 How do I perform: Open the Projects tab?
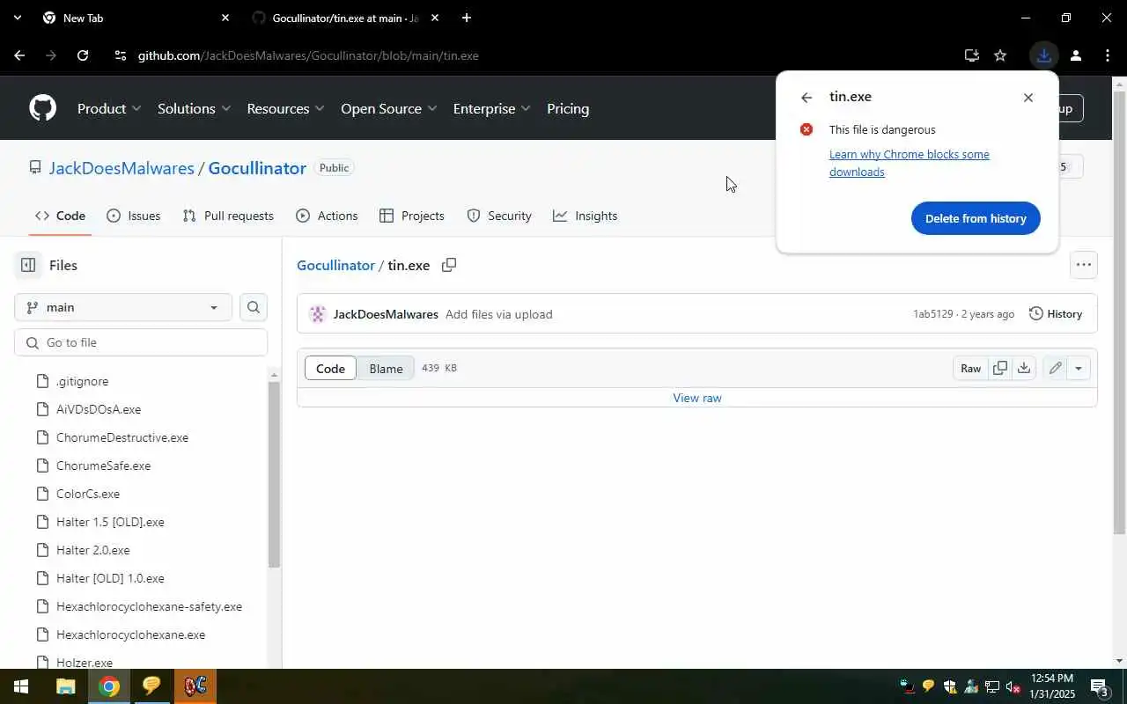[x=411, y=216]
